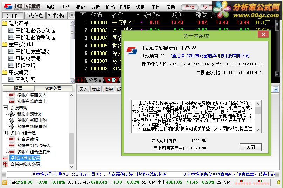The image size is (283, 188).
Task: Click the license text scrollbar thumb
Action: [258, 110]
